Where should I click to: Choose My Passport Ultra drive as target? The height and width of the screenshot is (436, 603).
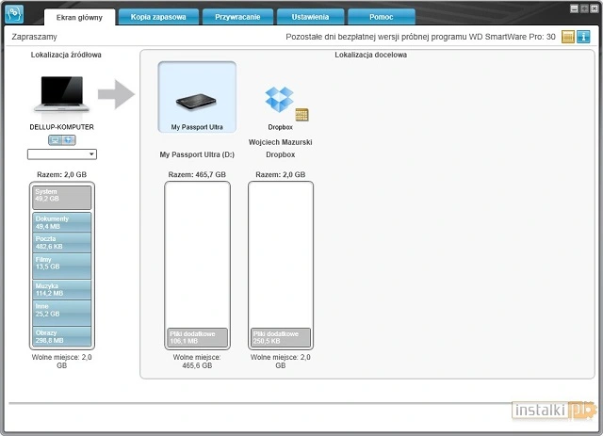(x=197, y=99)
